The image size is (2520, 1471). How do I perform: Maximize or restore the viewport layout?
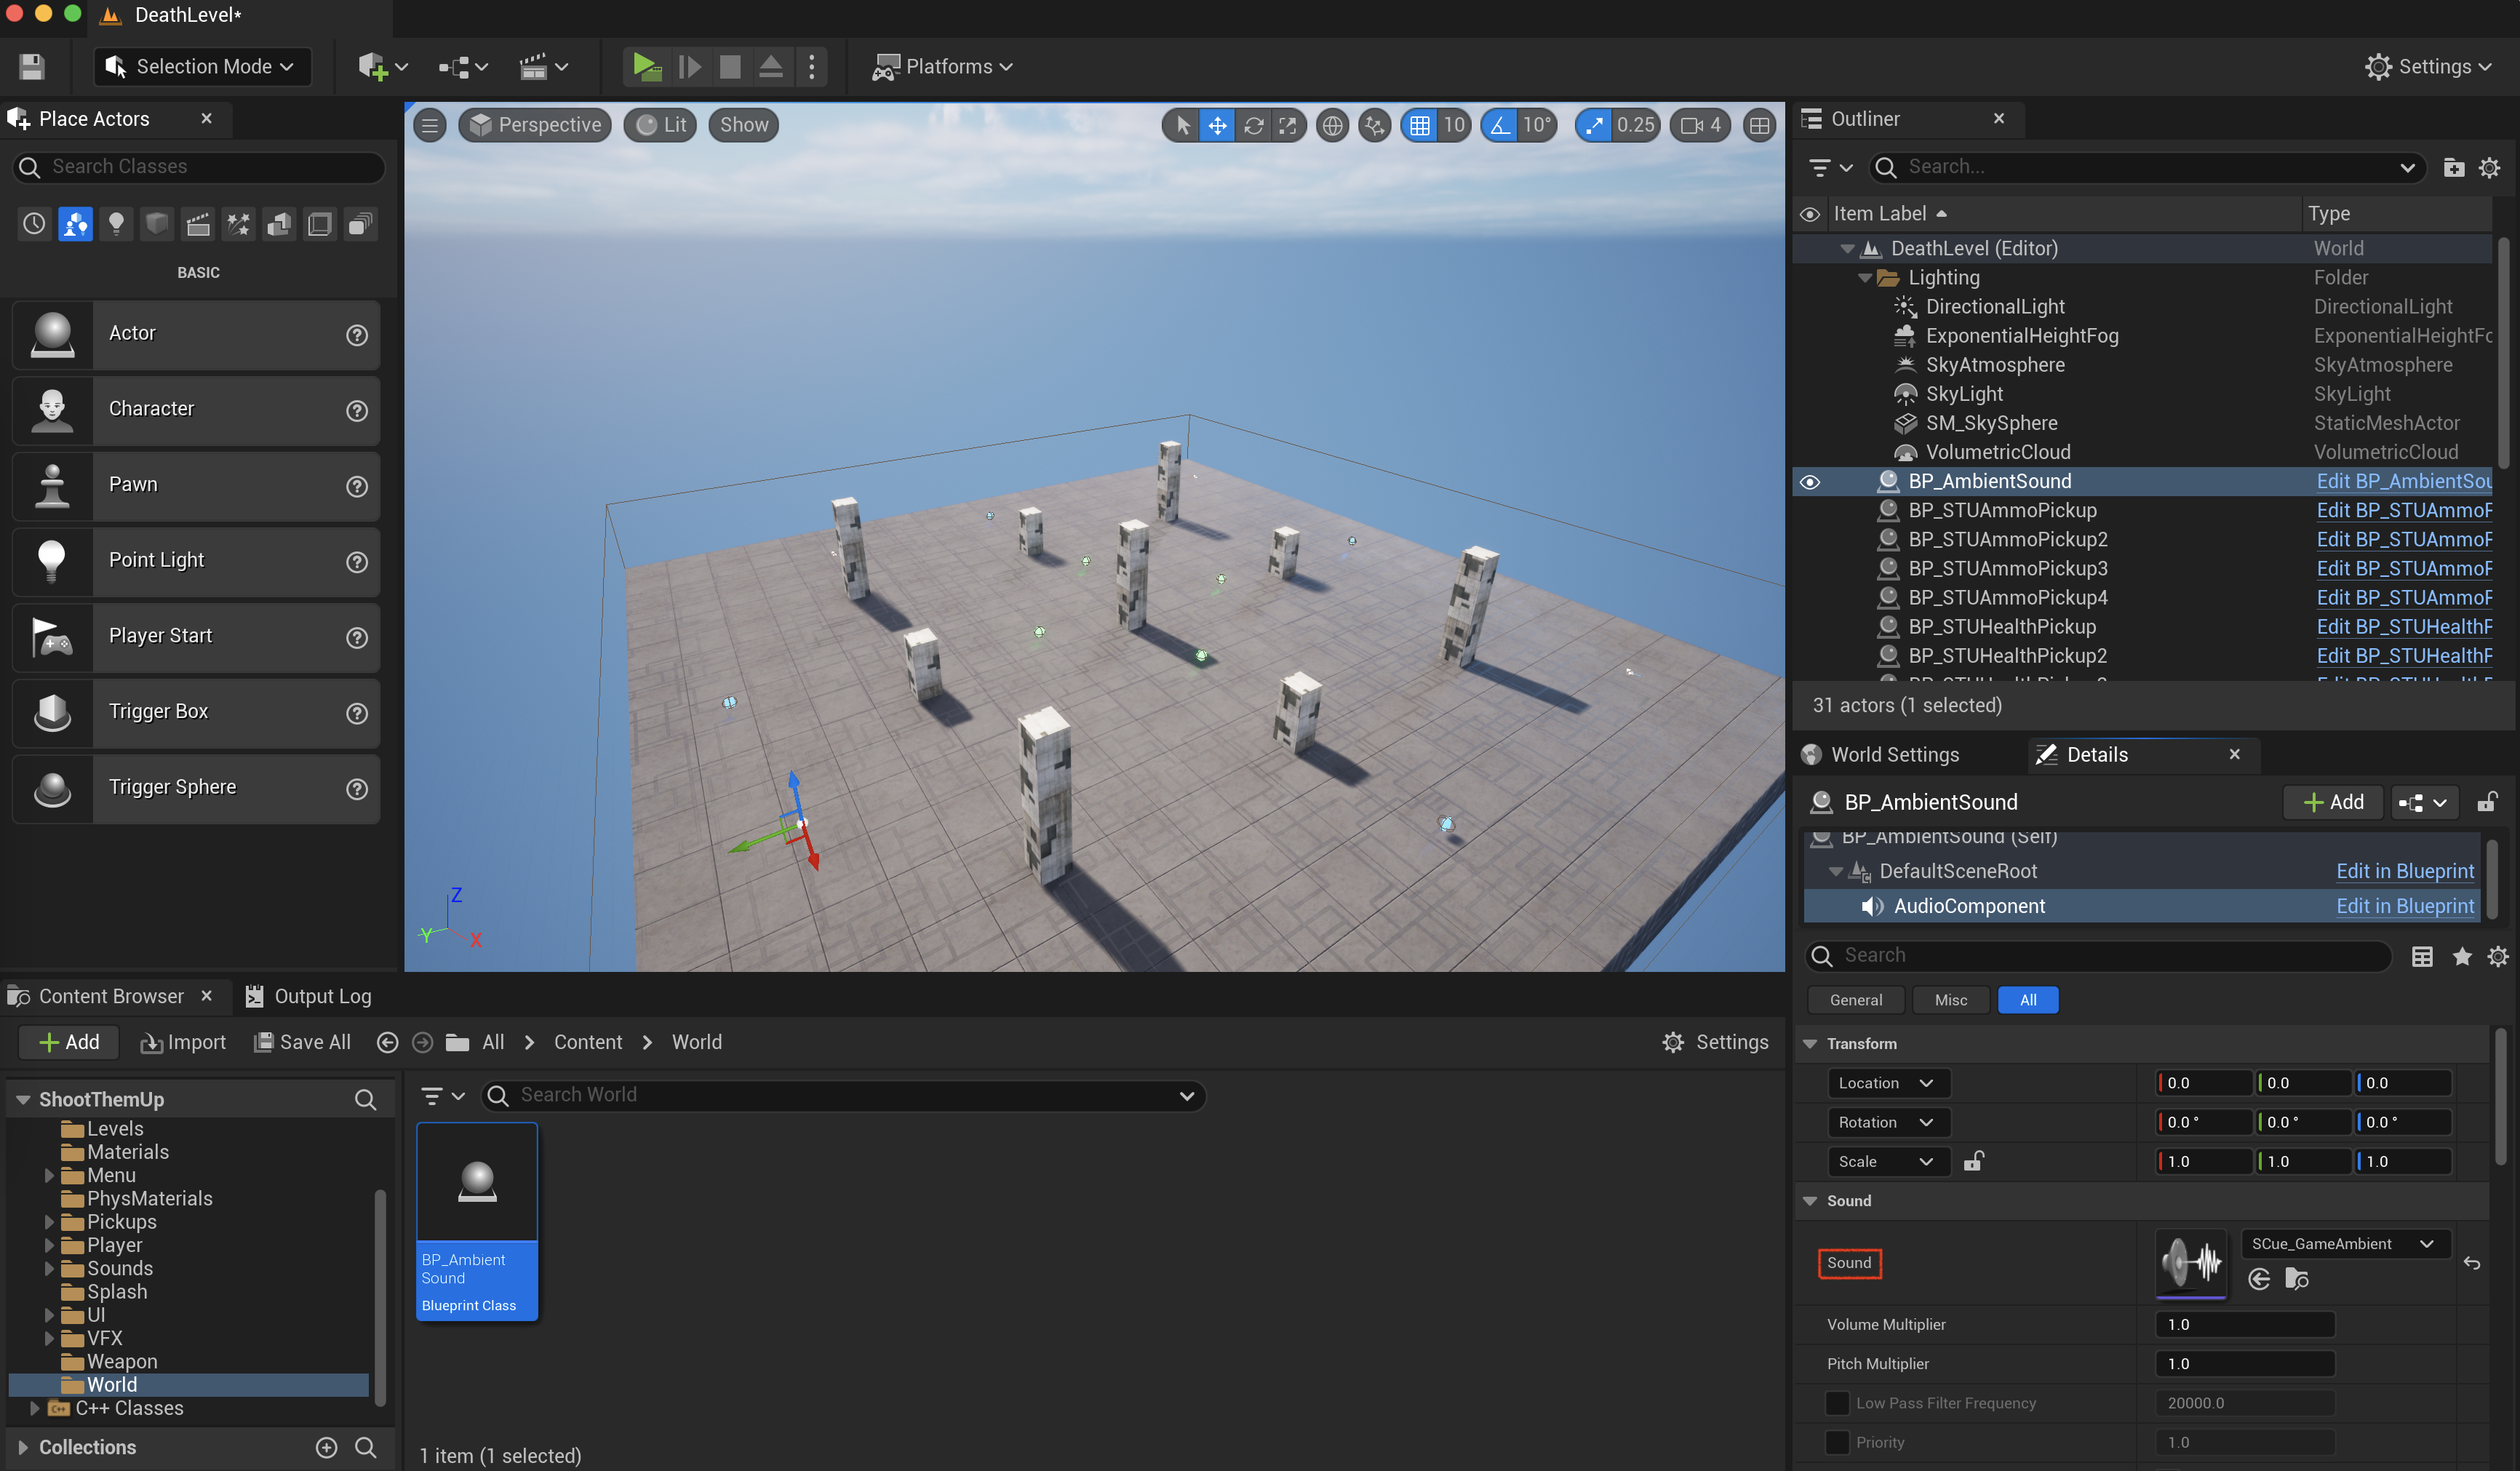point(1759,125)
